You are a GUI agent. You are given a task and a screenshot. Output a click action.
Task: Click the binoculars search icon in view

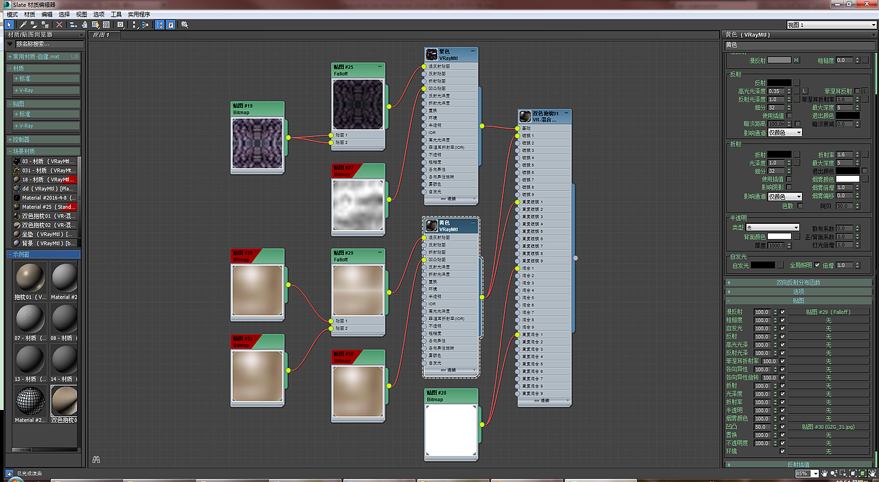(x=95, y=460)
